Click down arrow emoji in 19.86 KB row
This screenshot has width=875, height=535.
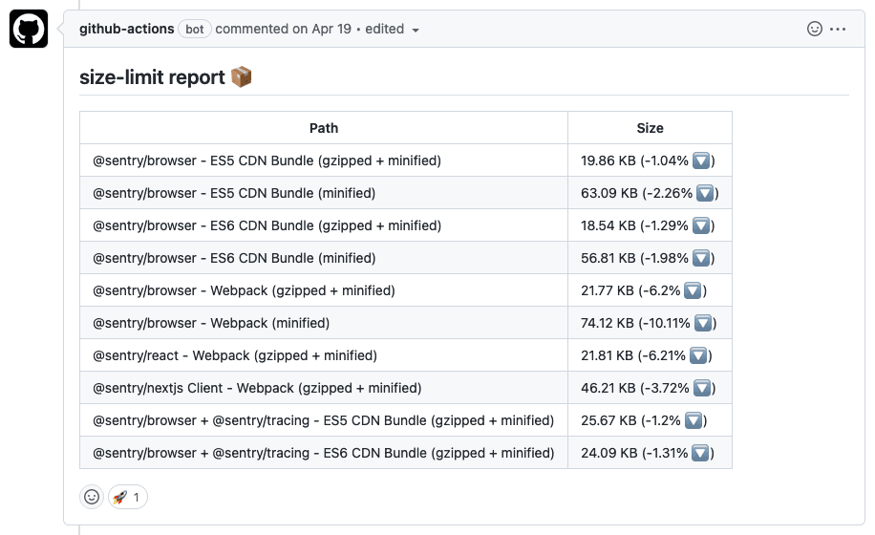(701, 160)
